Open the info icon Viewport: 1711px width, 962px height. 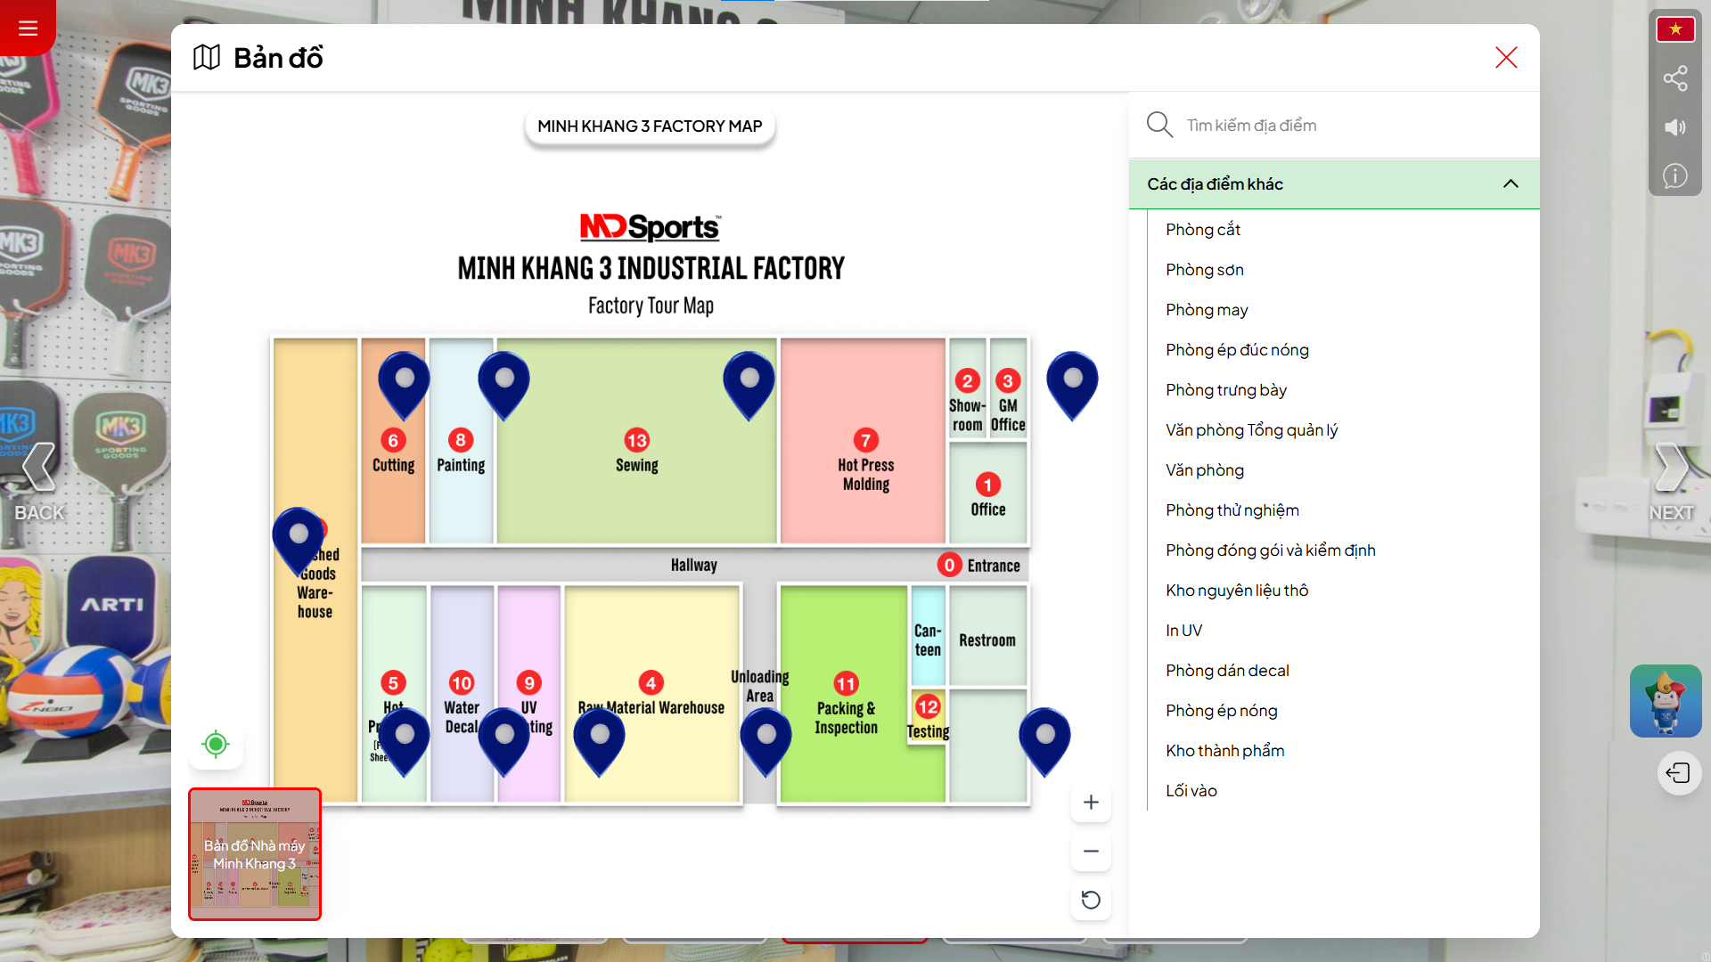click(1675, 176)
